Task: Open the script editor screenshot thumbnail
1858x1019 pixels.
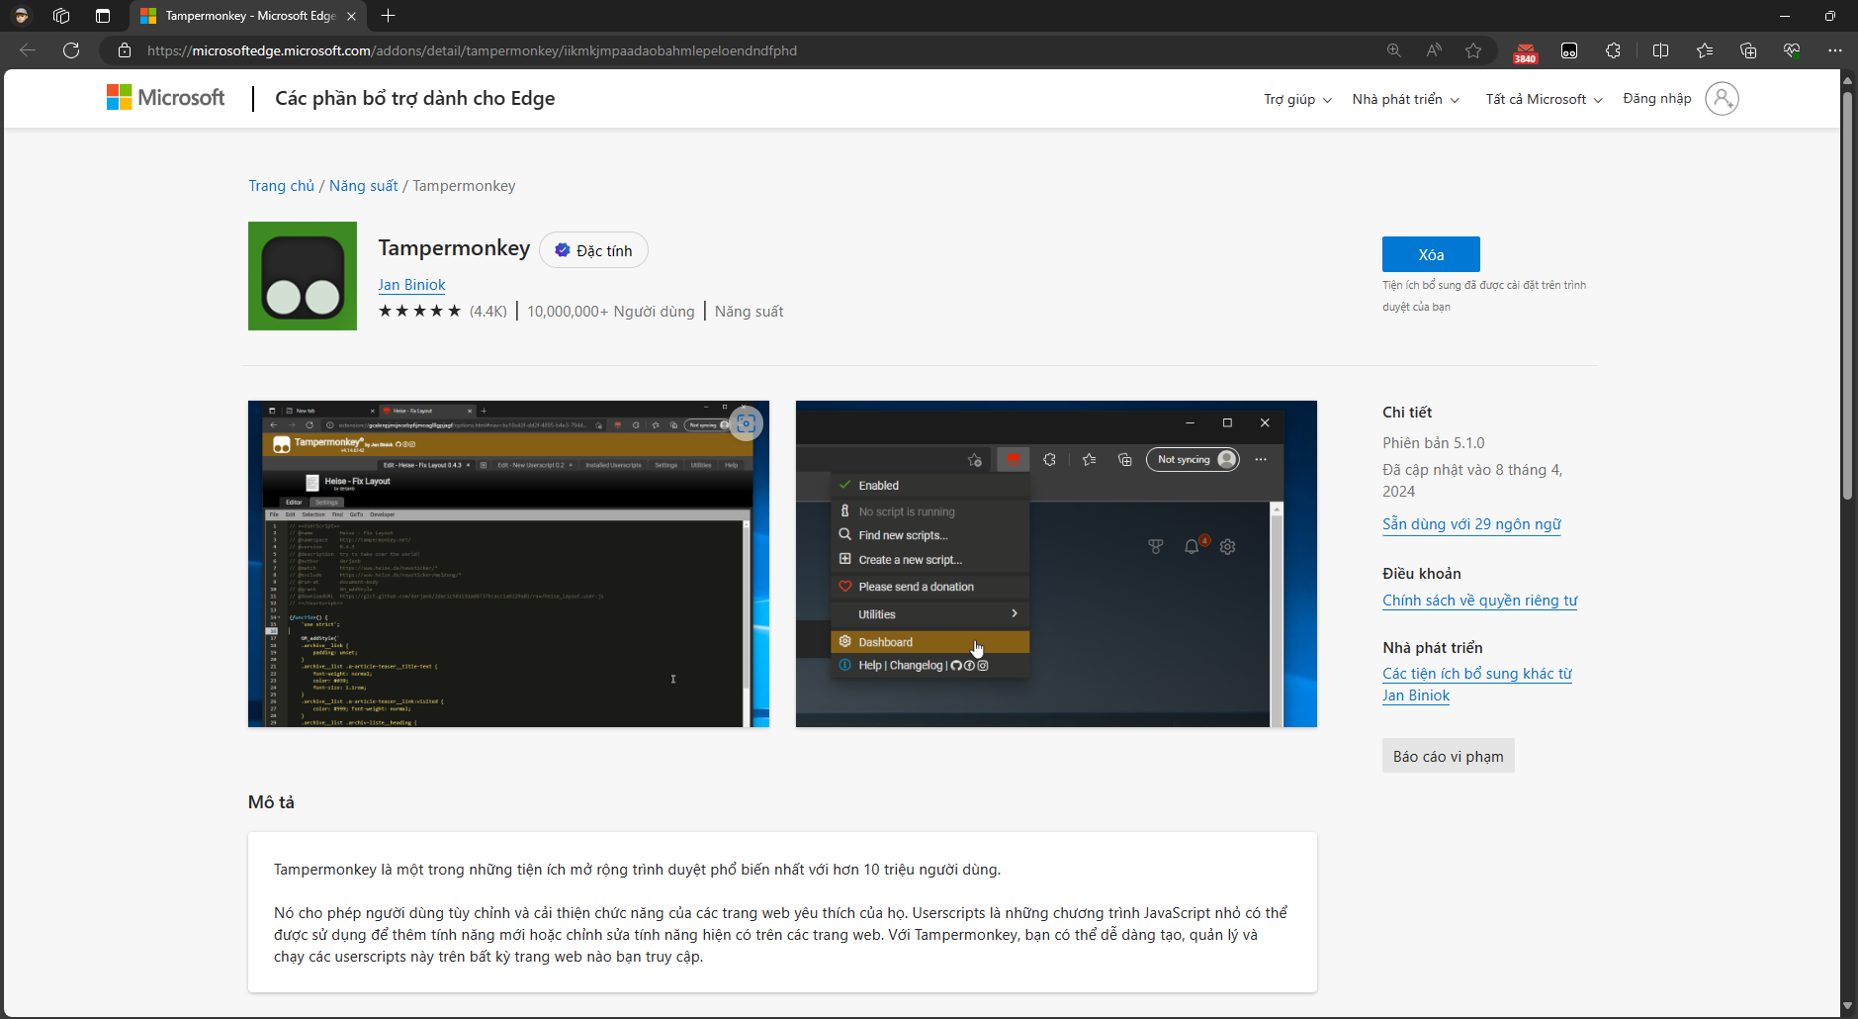Action: click(x=508, y=564)
